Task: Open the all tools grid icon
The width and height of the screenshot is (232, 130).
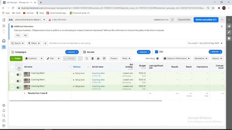Action: click(x=4, y=26)
